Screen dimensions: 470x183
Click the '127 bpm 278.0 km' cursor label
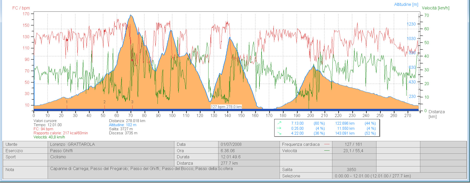[x=226, y=107]
